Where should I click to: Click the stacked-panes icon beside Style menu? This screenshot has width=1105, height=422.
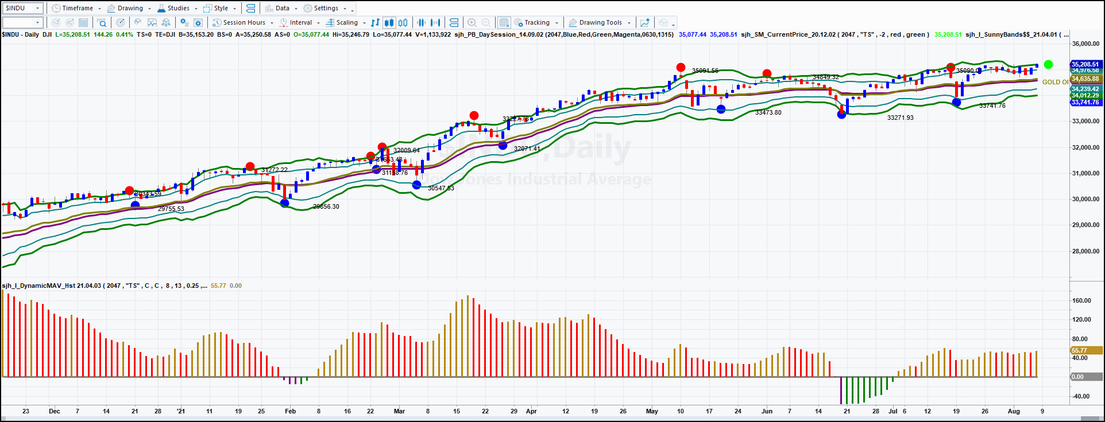250,8
